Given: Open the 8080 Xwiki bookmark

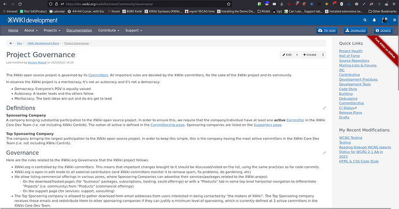Looking at the screenshot, I should 132,12.
